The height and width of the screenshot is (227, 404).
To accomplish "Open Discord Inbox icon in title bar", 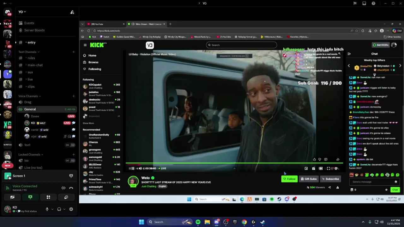I will pos(364,3).
